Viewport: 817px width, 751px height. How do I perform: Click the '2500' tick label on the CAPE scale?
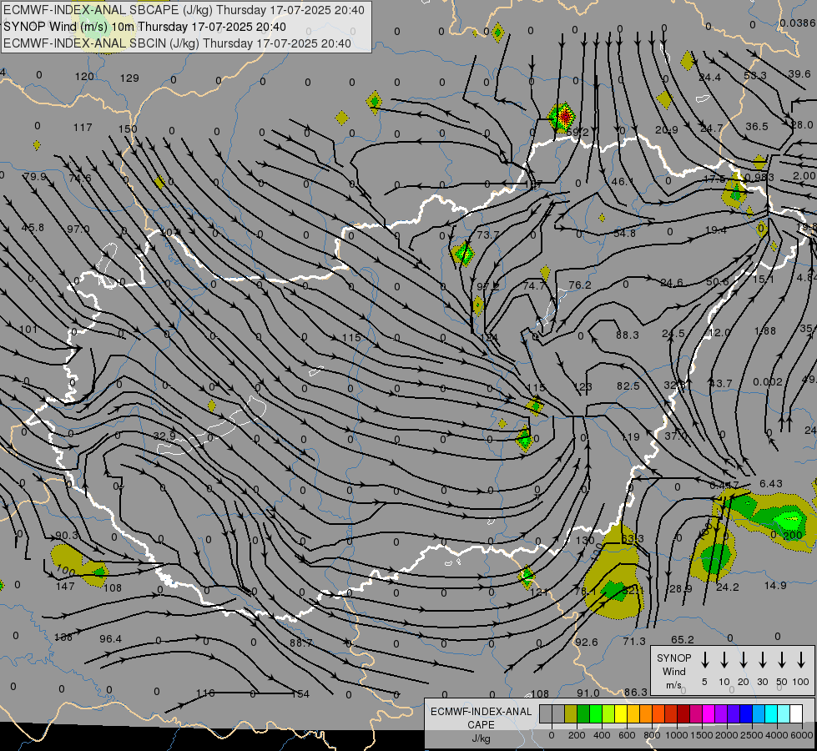pos(751,735)
